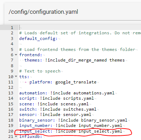The height and width of the screenshot is (140, 141).
Task: Click the default_config: key text
Action: click(38, 39)
